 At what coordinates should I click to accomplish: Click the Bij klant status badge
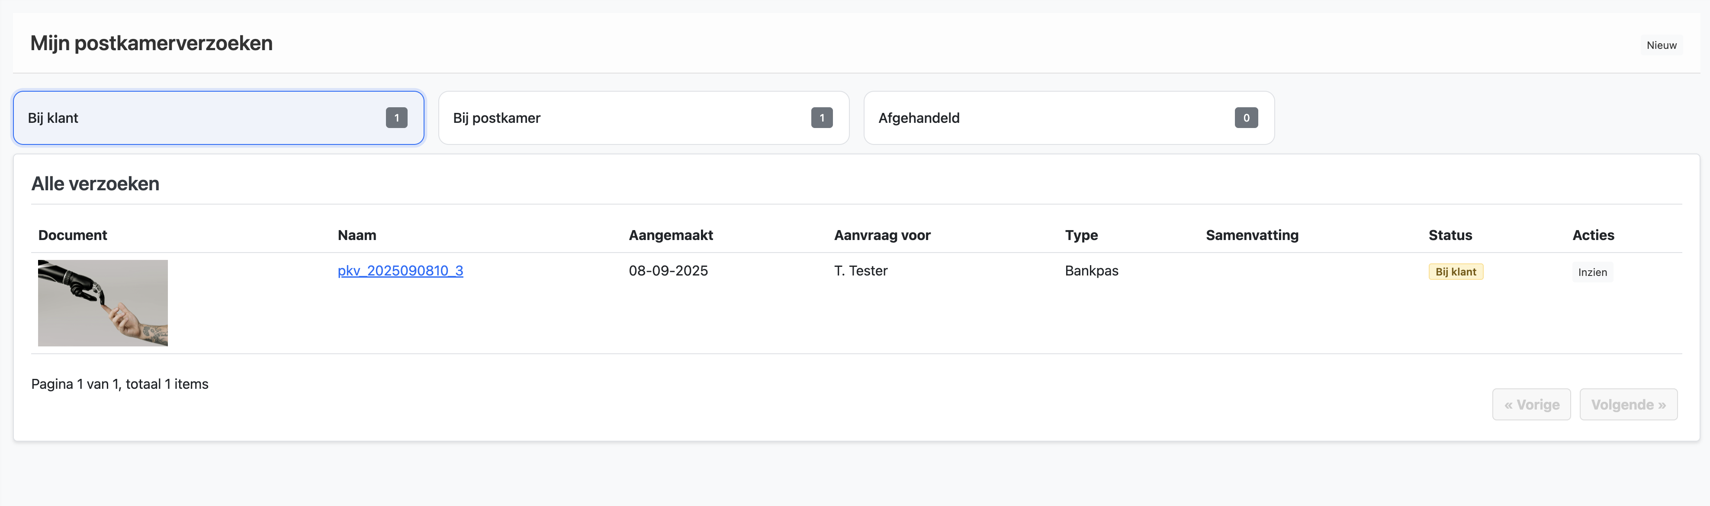click(1455, 272)
